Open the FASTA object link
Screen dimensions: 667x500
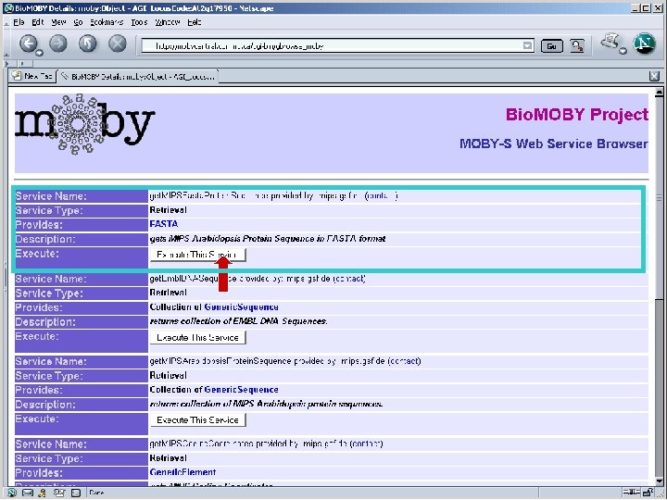[164, 224]
